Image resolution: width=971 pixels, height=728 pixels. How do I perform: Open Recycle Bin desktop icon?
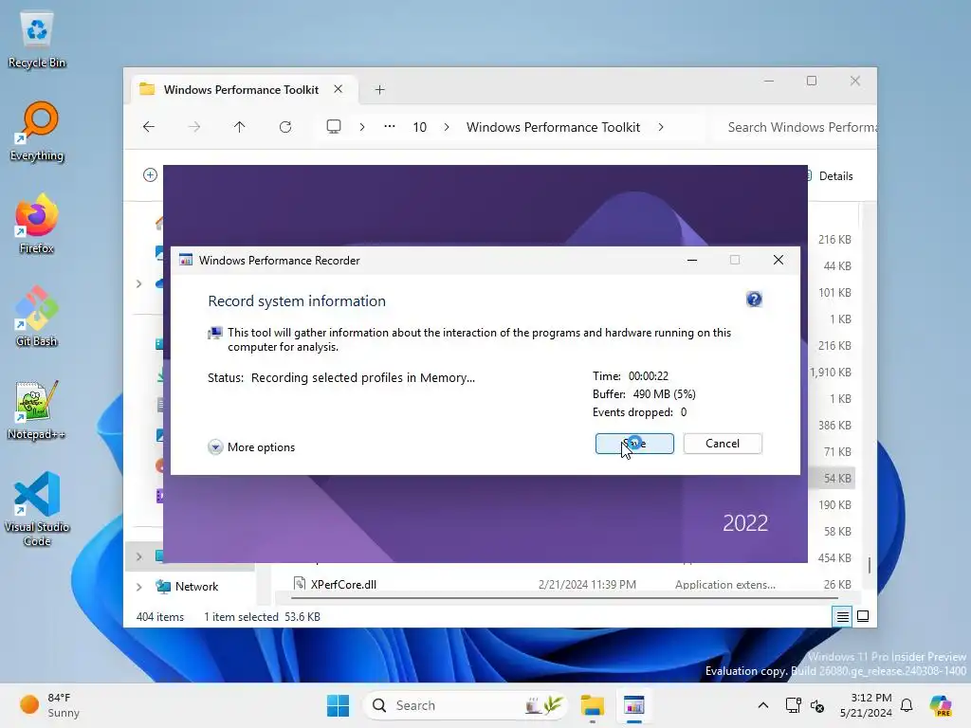click(37, 40)
